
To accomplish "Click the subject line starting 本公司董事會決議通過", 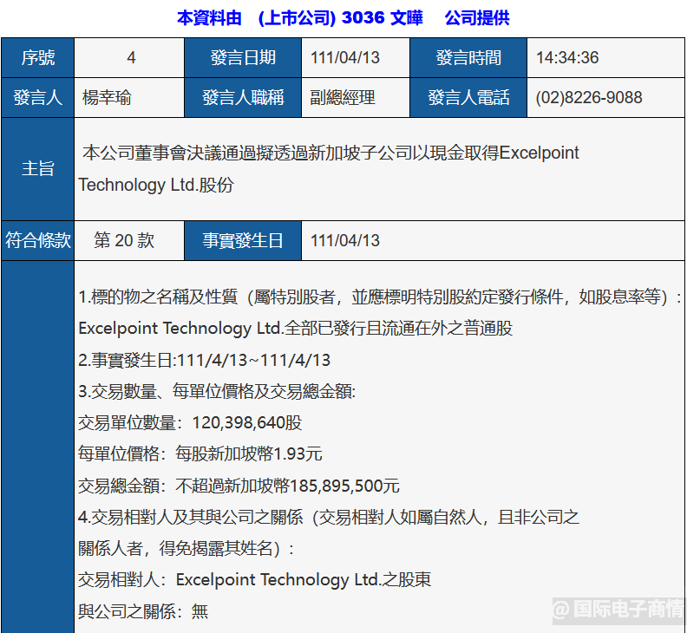I will click(x=330, y=153).
